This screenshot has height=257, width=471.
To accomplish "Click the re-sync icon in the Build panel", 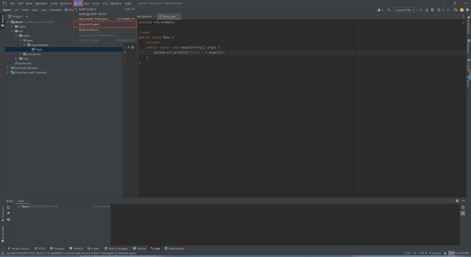I will 8,207.
